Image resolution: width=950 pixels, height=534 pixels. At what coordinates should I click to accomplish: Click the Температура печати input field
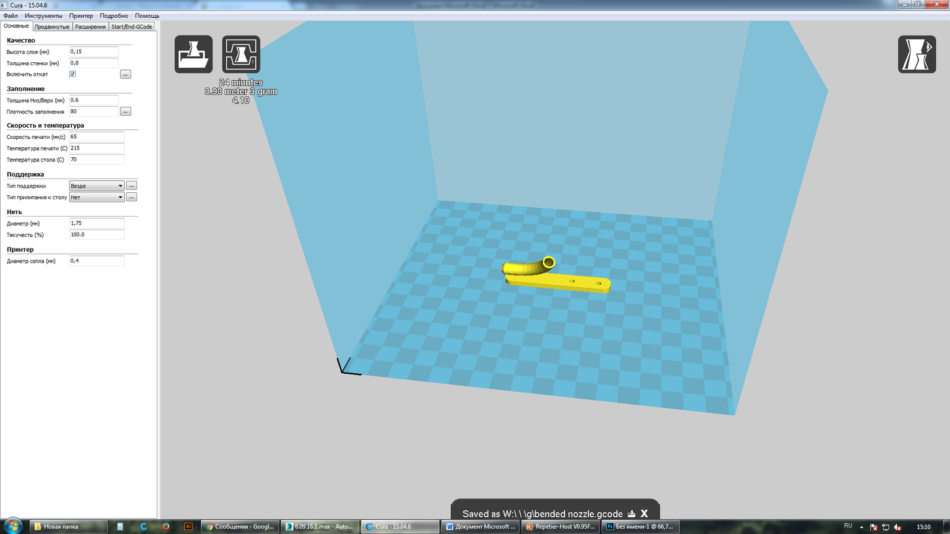97,148
